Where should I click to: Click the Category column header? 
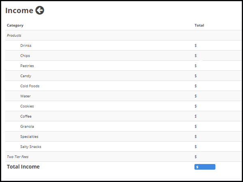[15, 25]
